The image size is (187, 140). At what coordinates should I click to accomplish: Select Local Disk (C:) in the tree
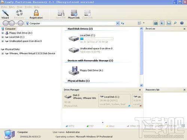pos(17,37)
